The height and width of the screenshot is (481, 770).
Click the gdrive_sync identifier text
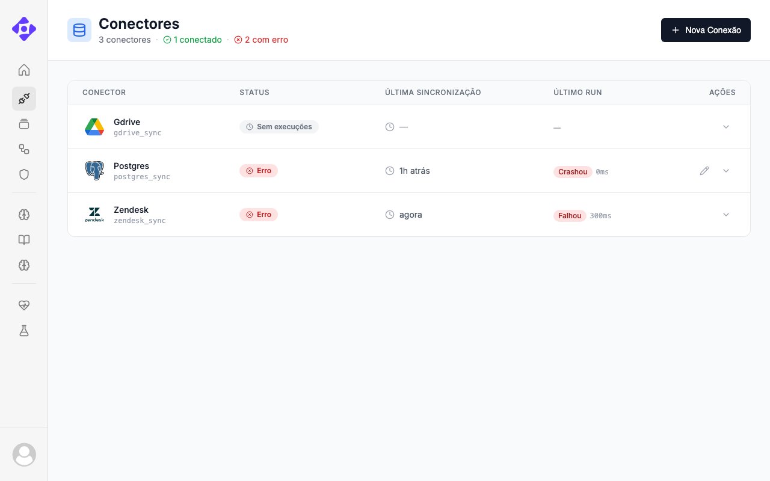(138, 133)
